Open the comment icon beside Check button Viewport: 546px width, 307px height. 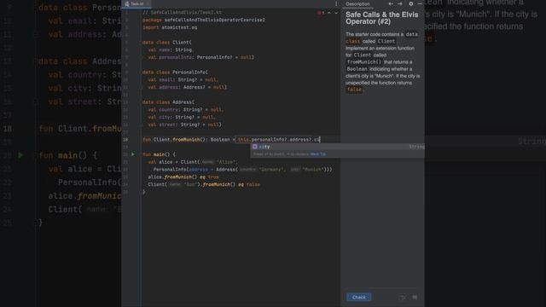pyautogui.click(x=415, y=298)
